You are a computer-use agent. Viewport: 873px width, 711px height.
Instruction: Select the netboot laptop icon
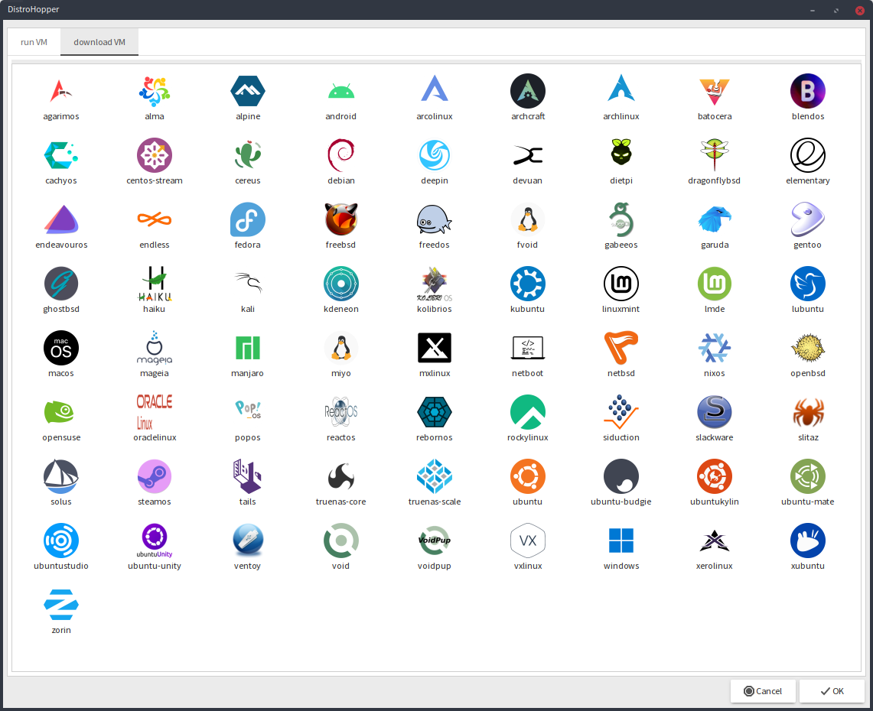tap(528, 349)
